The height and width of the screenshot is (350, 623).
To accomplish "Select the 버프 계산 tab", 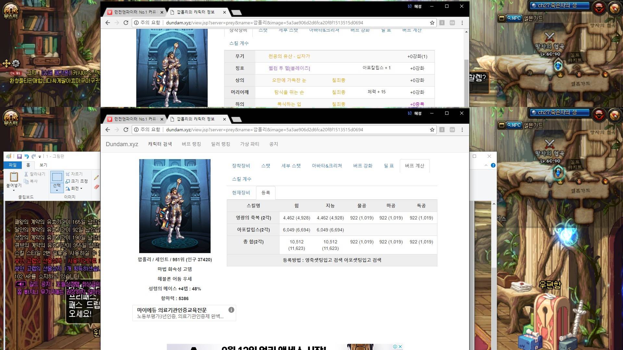I will point(415,166).
